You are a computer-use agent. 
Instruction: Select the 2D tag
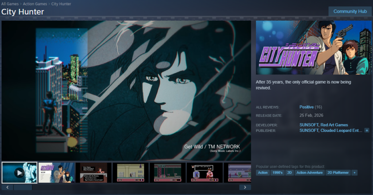pyautogui.click(x=290, y=173)
